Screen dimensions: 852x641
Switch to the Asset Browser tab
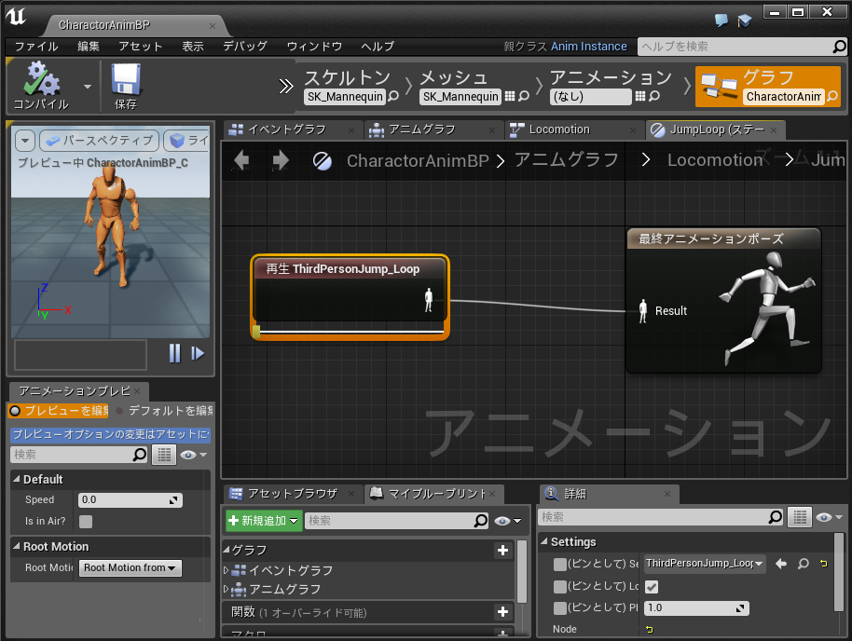[x=293, y=493]
